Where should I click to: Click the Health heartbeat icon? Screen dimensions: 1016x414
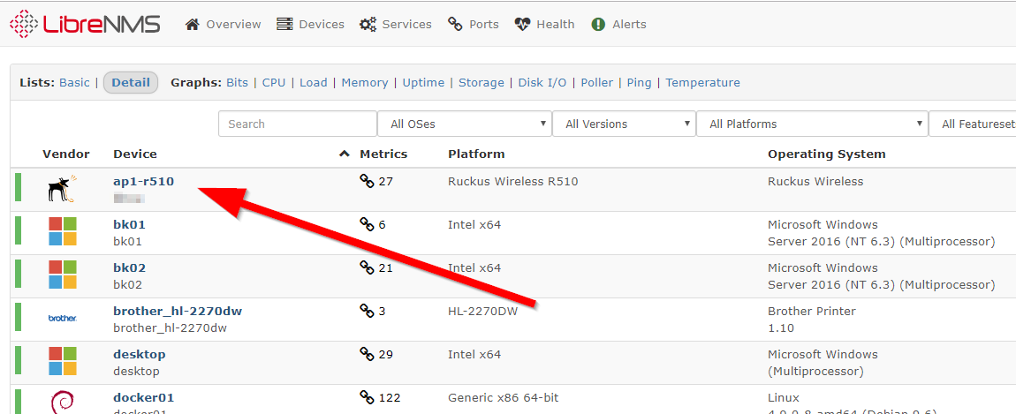(x=522, y=24)
